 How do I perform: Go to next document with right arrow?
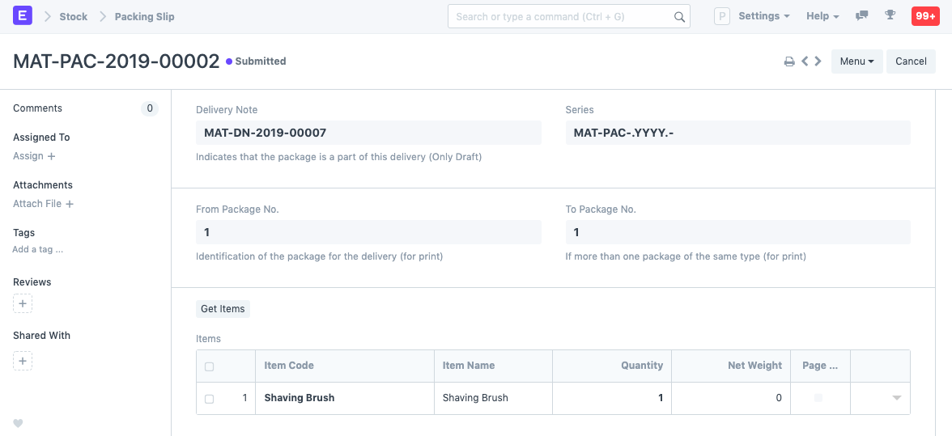click(818, 61)
